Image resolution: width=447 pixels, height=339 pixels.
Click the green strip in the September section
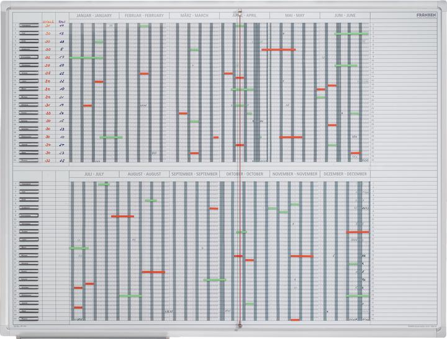(x=215, y=280)
